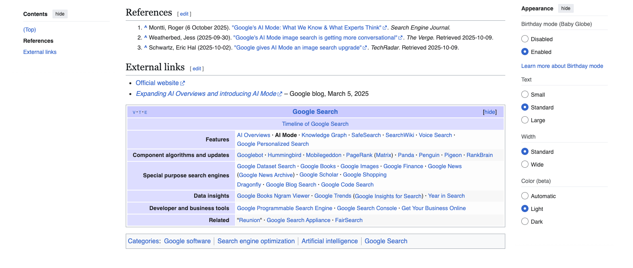
Task: Open Learn more about Birthday mode
Action: pyautogui.click(x=562, y=66)
